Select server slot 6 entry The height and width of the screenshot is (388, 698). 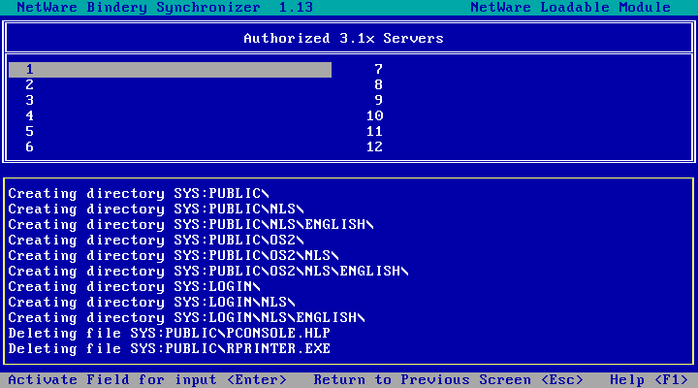tap(29, 147)
